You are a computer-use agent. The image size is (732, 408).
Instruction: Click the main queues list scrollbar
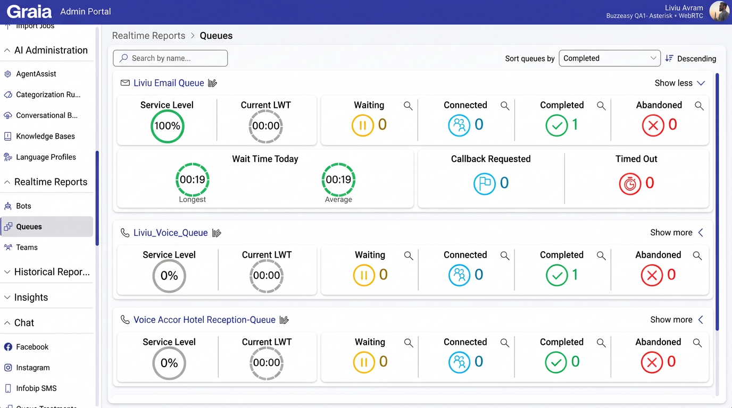tap(717, 202)
